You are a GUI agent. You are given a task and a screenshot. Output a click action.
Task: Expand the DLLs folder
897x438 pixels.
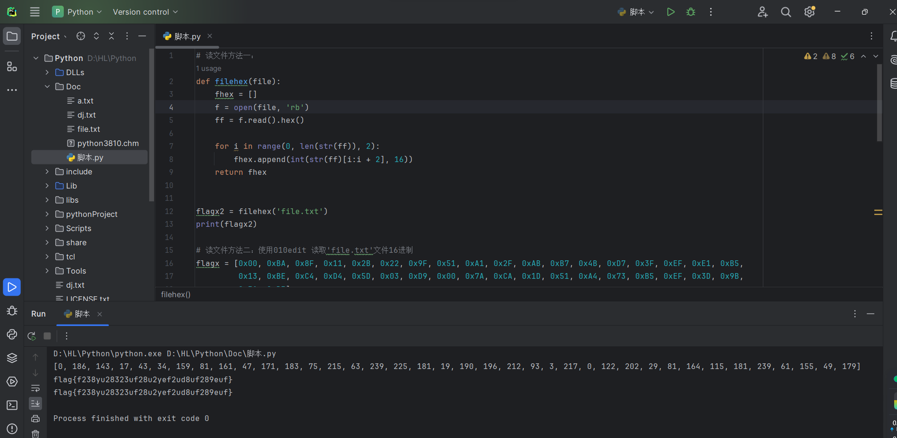pyautogui.click(x=47, y=72)
